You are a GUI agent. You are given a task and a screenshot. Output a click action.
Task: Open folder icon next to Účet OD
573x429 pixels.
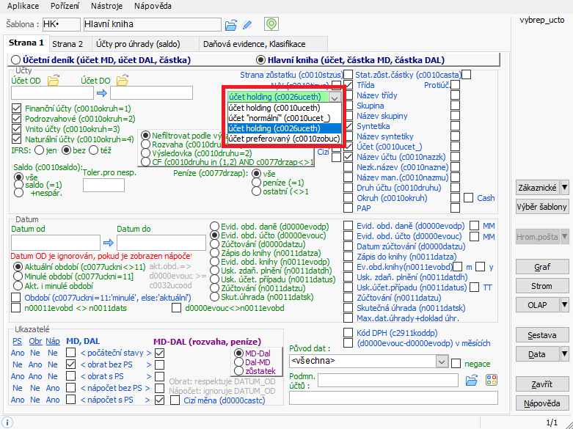point(53,80)
